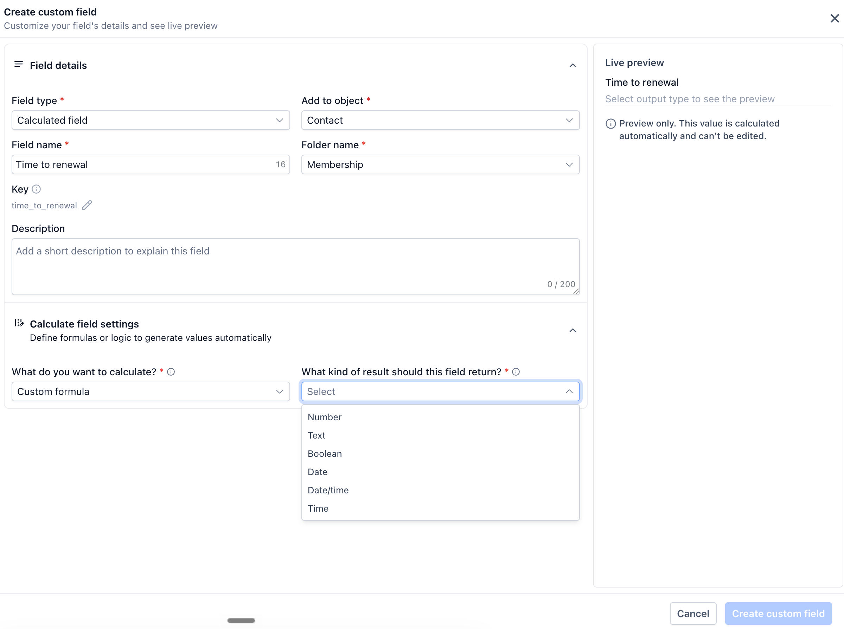Edit the time_to_renewal key with pencil icon
The height and width of the screenshot is (629, 844).
(87, 205)
